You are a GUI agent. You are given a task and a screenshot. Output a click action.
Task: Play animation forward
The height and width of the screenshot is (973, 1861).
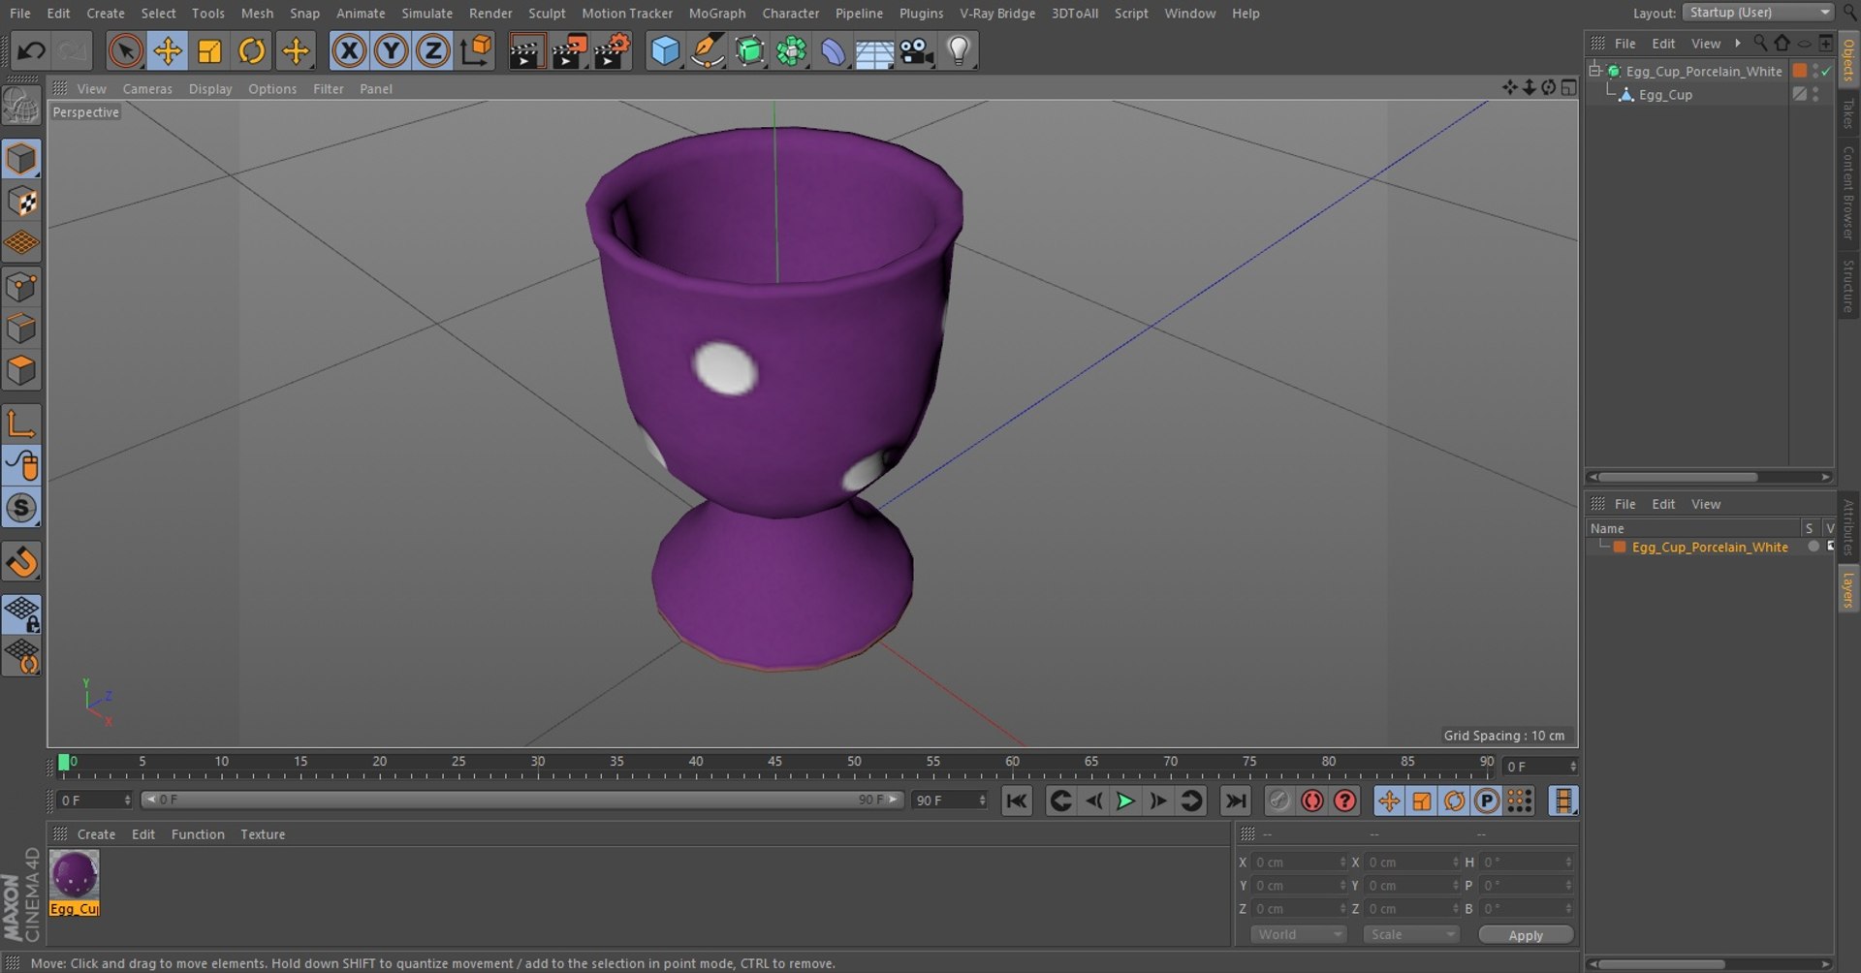coord(1125,800)
